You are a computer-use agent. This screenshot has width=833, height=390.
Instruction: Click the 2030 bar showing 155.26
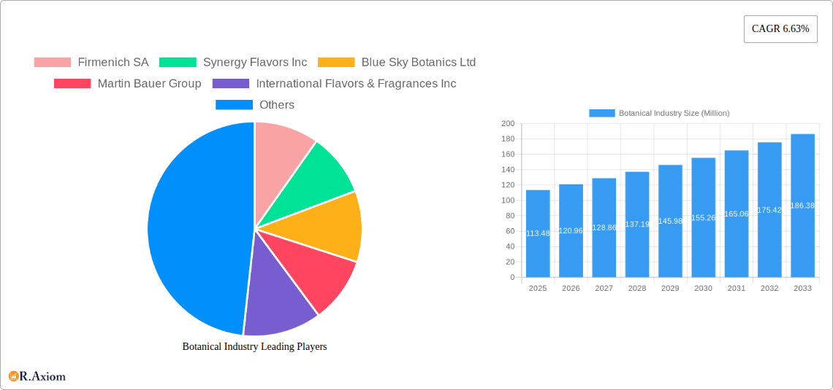pyautogui.click(x=704, y=218)
